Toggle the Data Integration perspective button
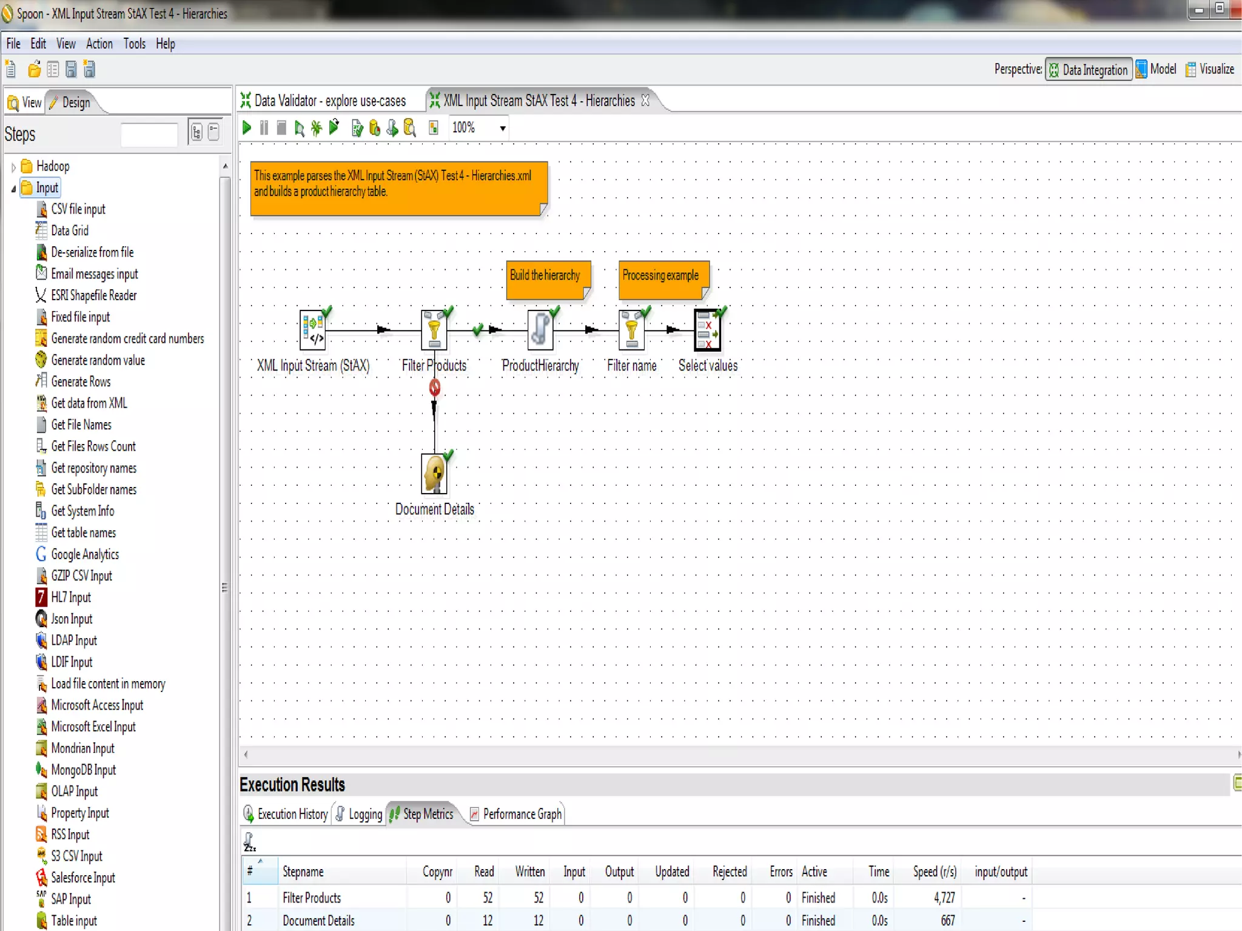The height and width of the screenshot is (931, 1242). 1088,70
